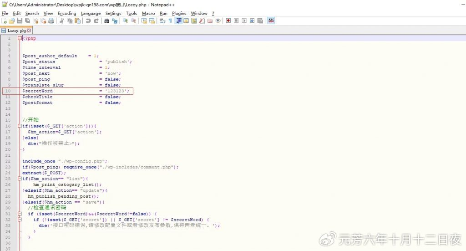Collapse the fold marker at line 31
466x251 pixels.
(x=20, y=214)
